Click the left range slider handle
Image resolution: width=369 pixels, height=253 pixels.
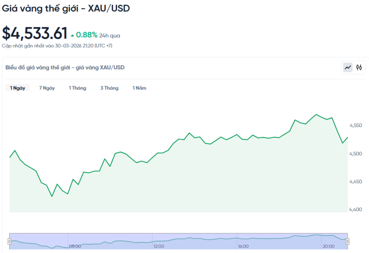(9, 241)
